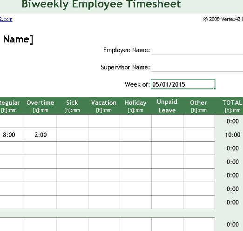243x231 pixels.
Task: Click the Vacation column header
Action: [x=104, y=106]
